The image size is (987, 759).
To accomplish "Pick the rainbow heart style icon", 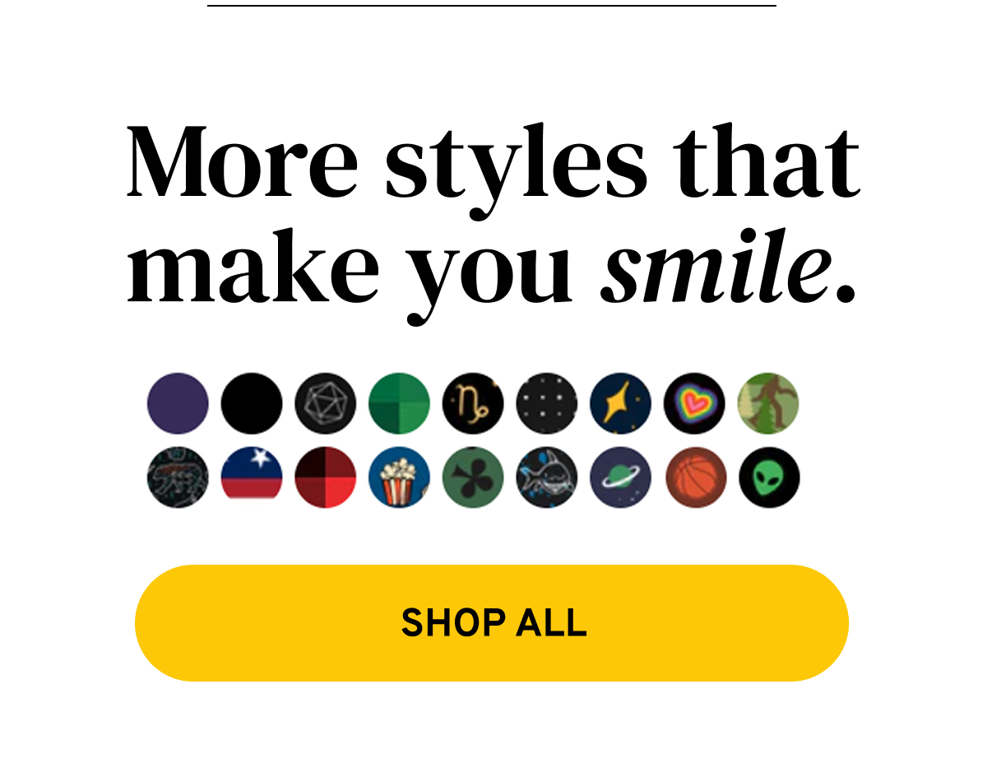I will point(695,403).
